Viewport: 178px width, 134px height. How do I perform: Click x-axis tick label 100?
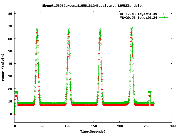point(68,126)
